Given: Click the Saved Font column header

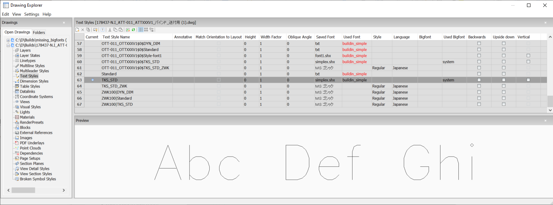Looking at the screenshot, I should pos(325,37).
